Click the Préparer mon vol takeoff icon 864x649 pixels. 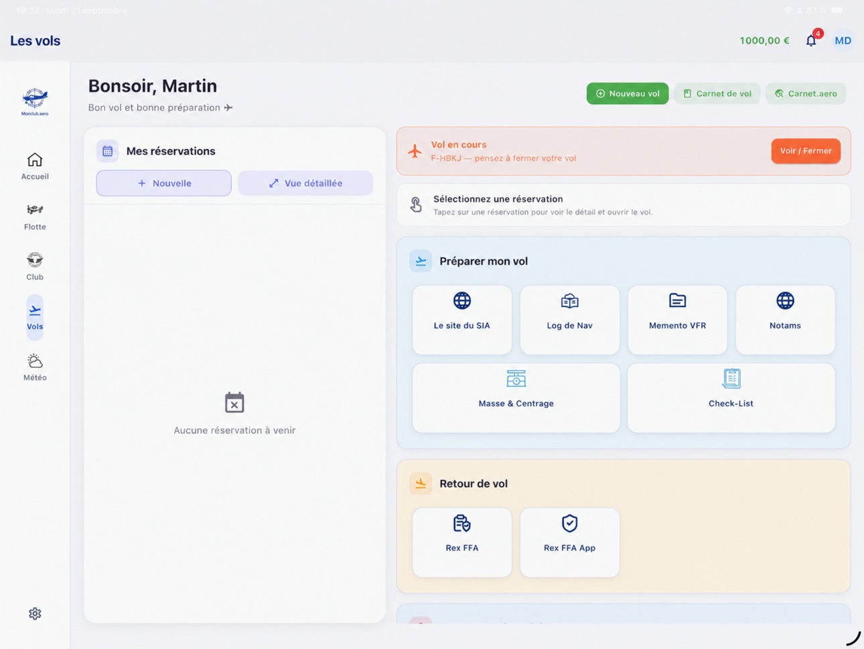coord(421,261)
